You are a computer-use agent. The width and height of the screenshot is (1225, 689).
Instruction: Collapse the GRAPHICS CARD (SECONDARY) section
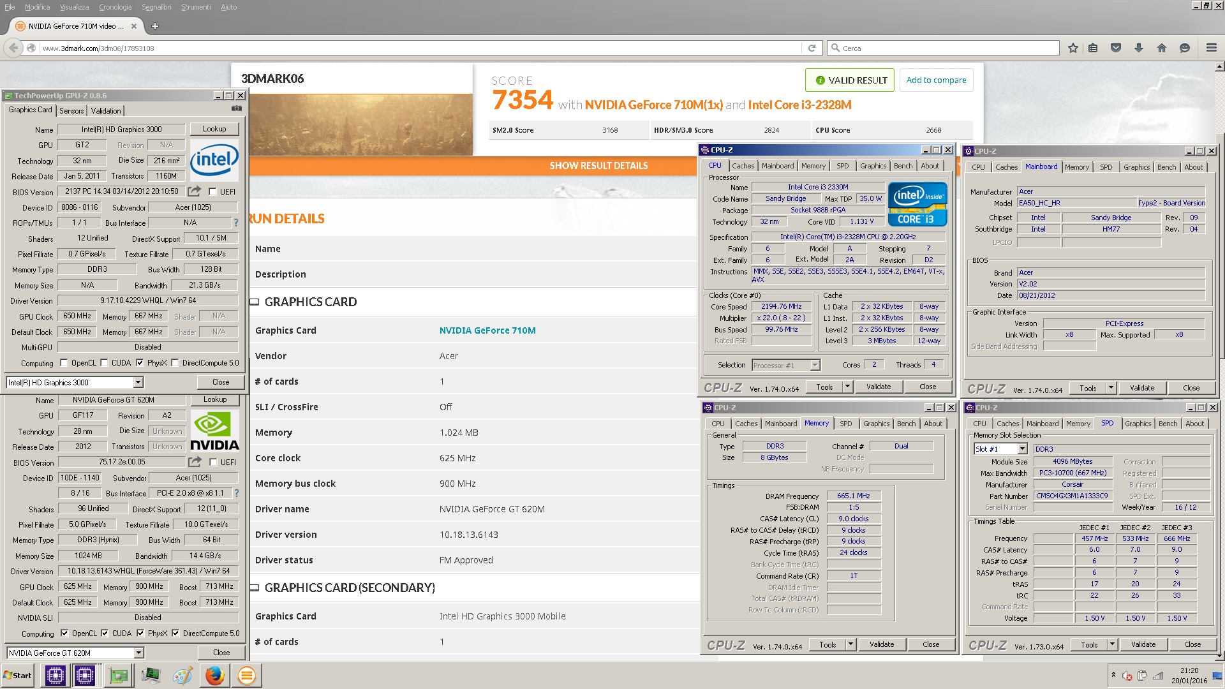click(x=254, y=588)
